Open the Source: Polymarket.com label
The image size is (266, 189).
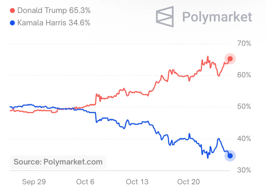click(58, 162)
